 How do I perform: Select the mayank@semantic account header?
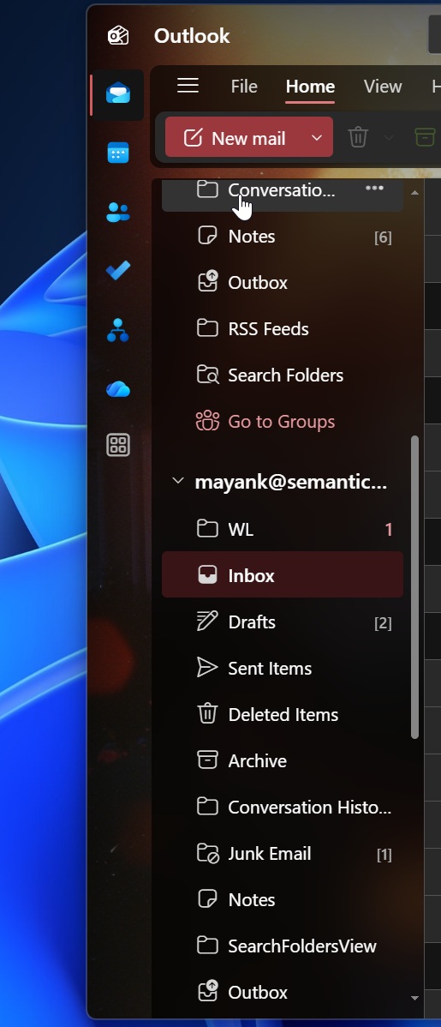(291, 483)
